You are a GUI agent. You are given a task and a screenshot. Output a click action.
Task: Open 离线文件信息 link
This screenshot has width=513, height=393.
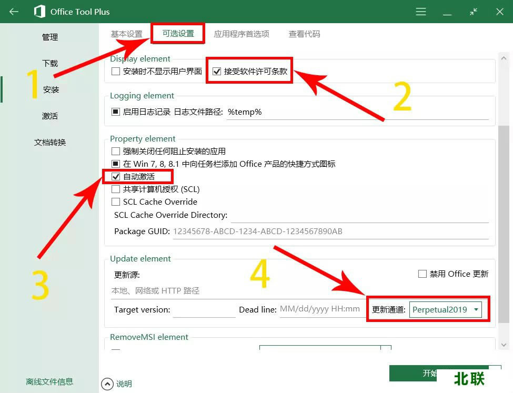(49, 381)
